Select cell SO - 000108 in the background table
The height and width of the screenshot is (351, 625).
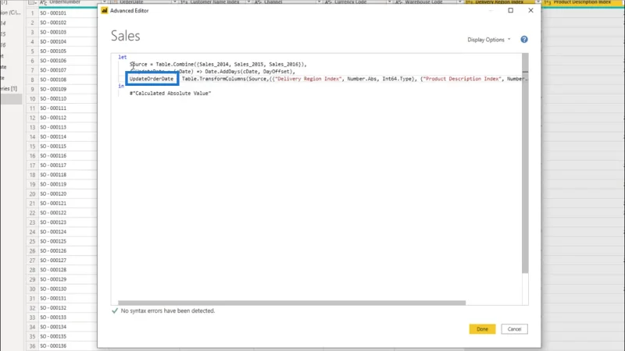pos(68,80)
